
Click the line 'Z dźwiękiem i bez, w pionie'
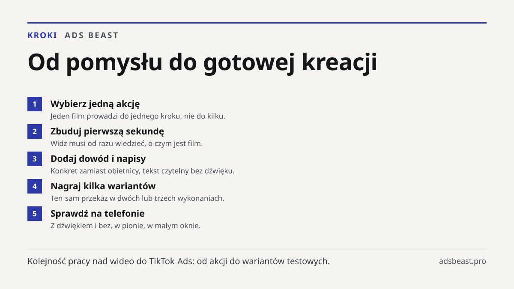(126, 226)
